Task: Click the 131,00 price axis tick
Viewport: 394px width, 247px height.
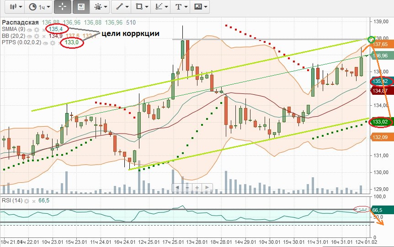Action: pyautogui.click(x=381, y=155)
